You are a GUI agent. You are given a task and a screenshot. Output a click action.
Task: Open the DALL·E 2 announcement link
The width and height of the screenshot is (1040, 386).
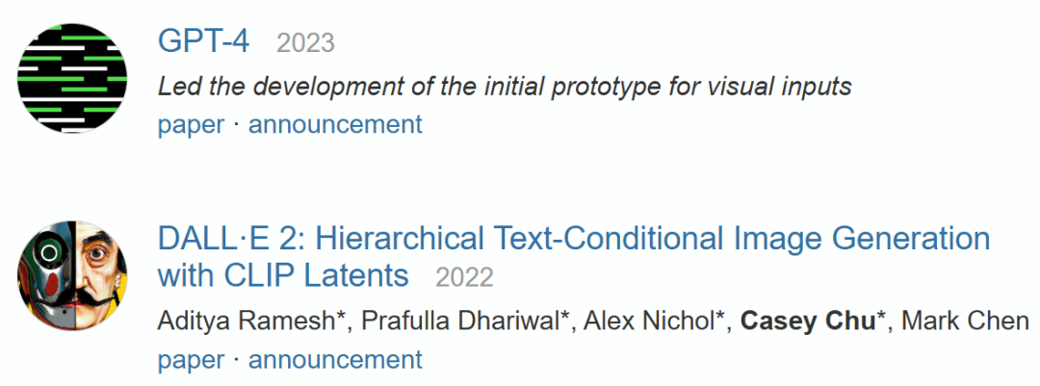tap(335, 360)
